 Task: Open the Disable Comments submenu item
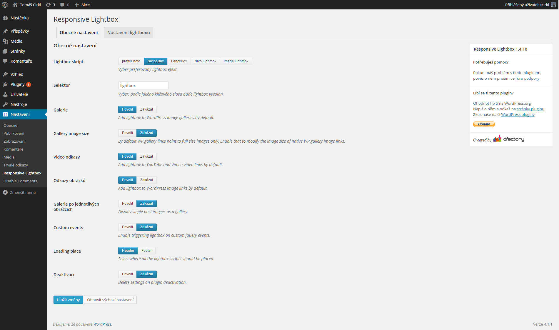pyautogui.click(x=20, y=181)
